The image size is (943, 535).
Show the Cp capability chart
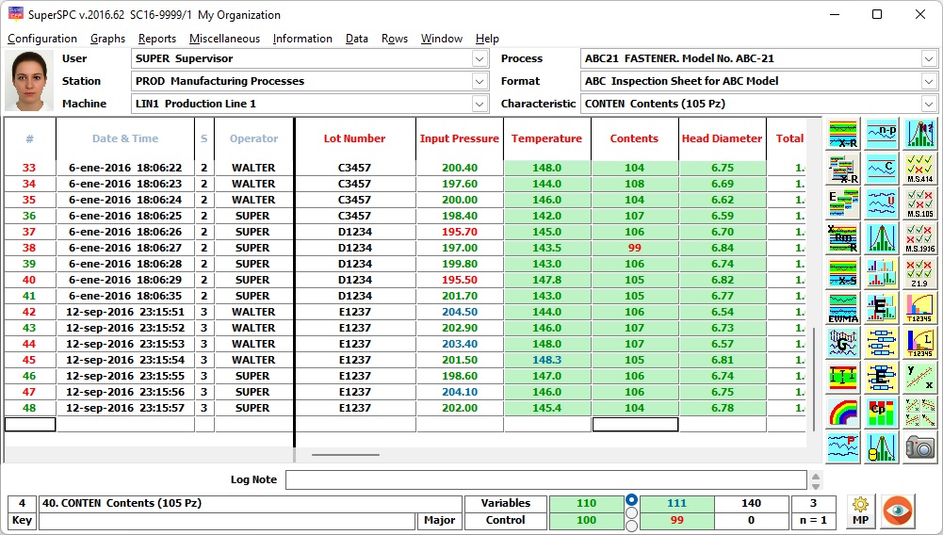(x=881, y=412)
